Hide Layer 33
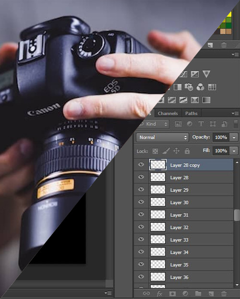The height and width of the screenshot is (299, 240). point(141,239)
